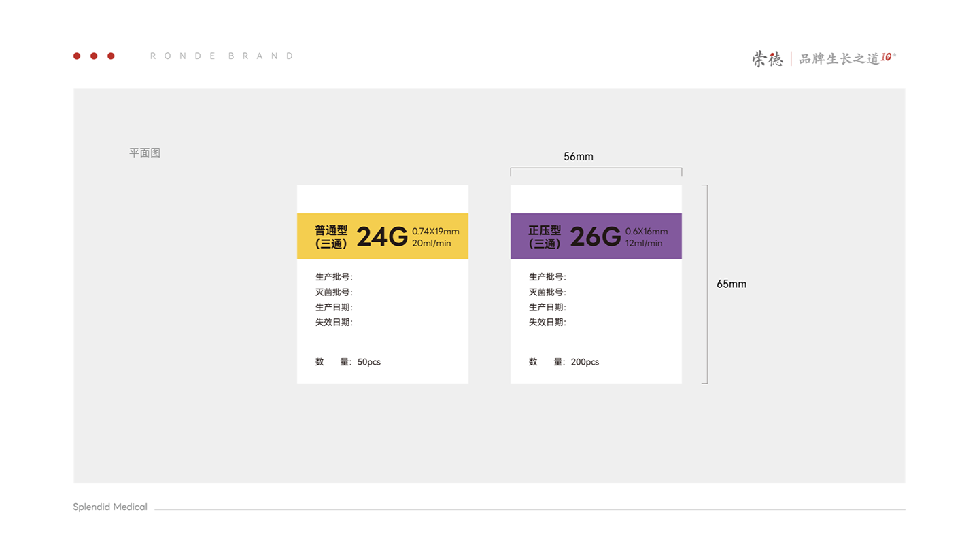This screenshot has height=550, width=979.
Task: Click the 荣德 calligraphy logo
Action: 768,59
